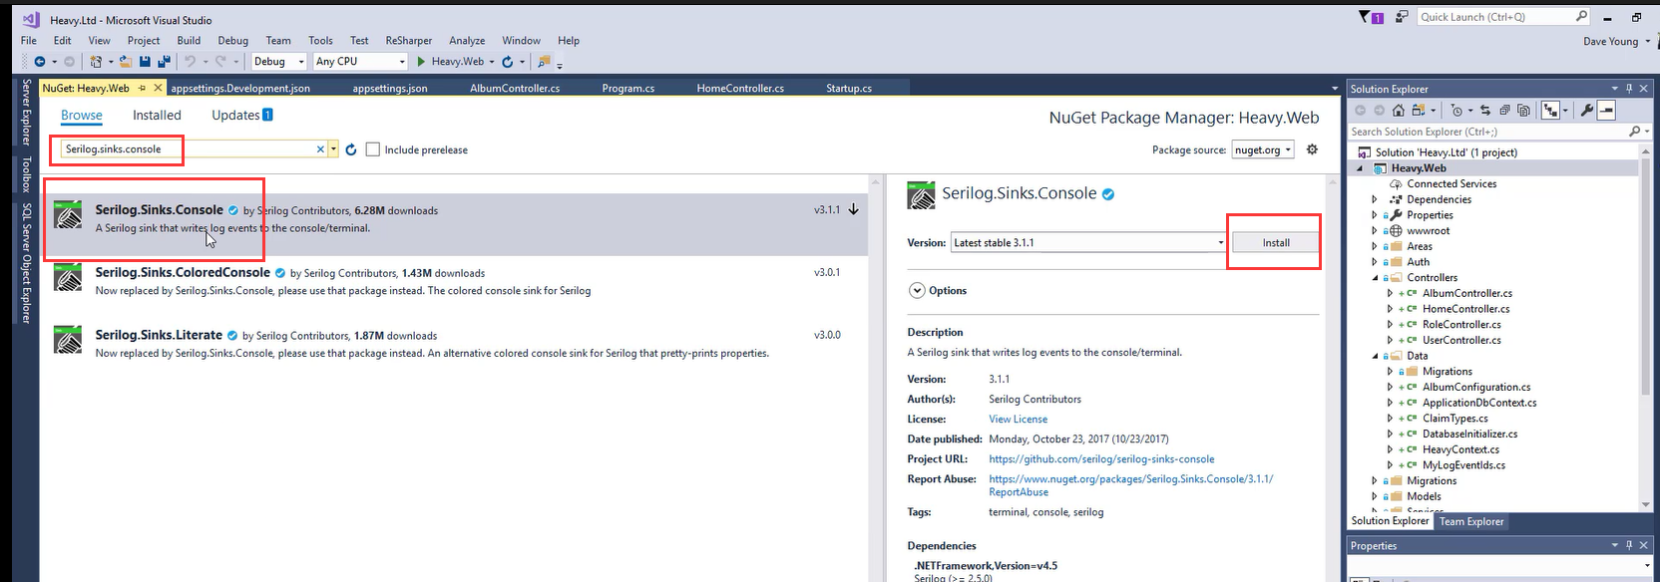Image resolution: width=1660 pixels, height=582 pixels.
Task: Open NuGet package source settings gear
Action: tap(1312, 149)
